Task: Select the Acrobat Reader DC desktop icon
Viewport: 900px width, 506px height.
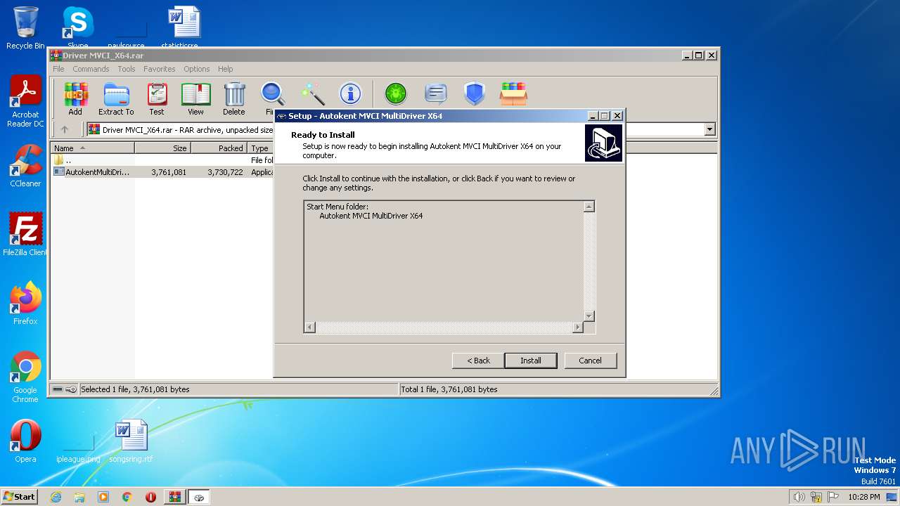Action: (25, 102)
